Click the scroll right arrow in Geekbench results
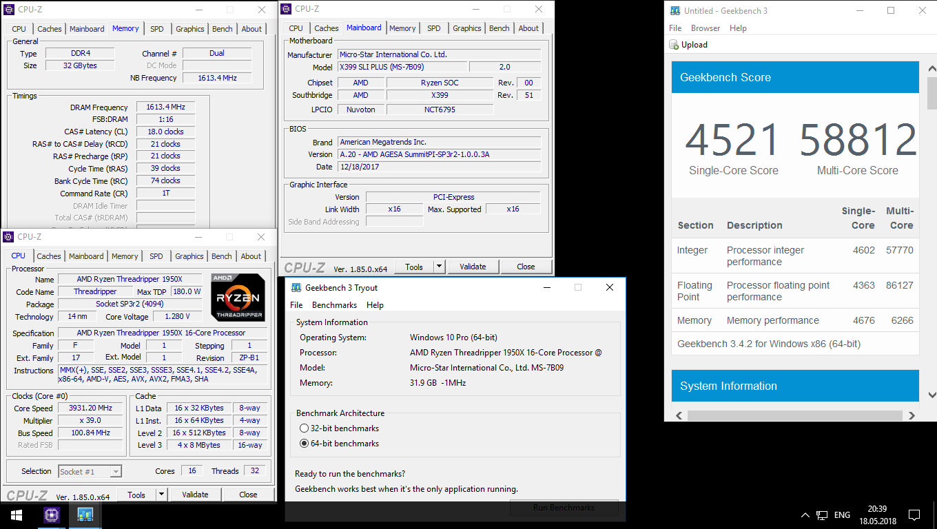The width and height of the screenshot is (937, 529). [x=912, y=415]
